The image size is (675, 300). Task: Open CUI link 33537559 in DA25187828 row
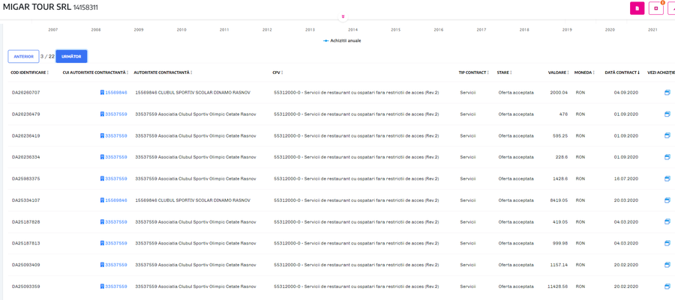(x=114, y=221)
